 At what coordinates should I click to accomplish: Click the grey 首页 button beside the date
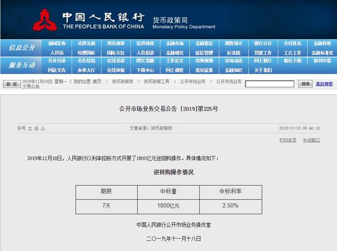click(12, 84)
